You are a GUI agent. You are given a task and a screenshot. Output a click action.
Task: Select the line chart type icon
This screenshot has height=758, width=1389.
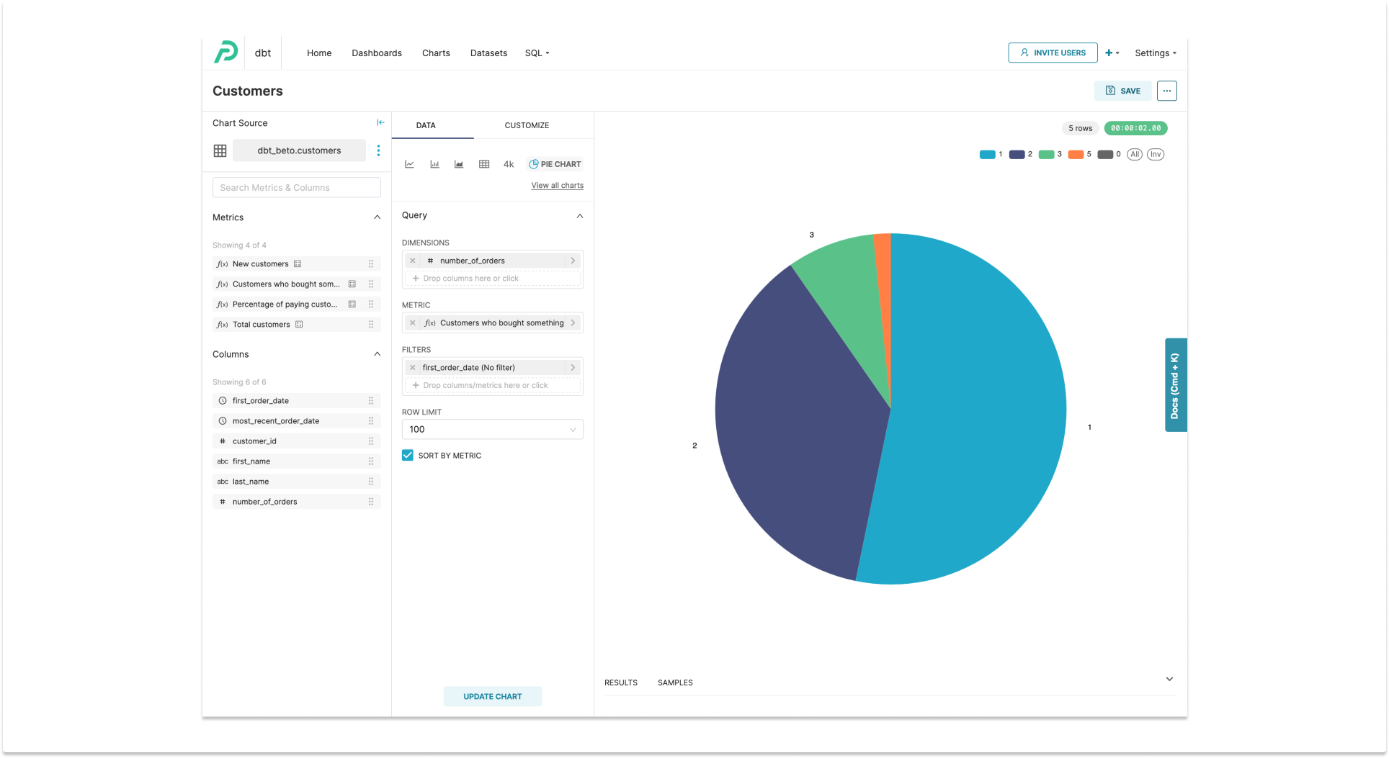[409, 163]
